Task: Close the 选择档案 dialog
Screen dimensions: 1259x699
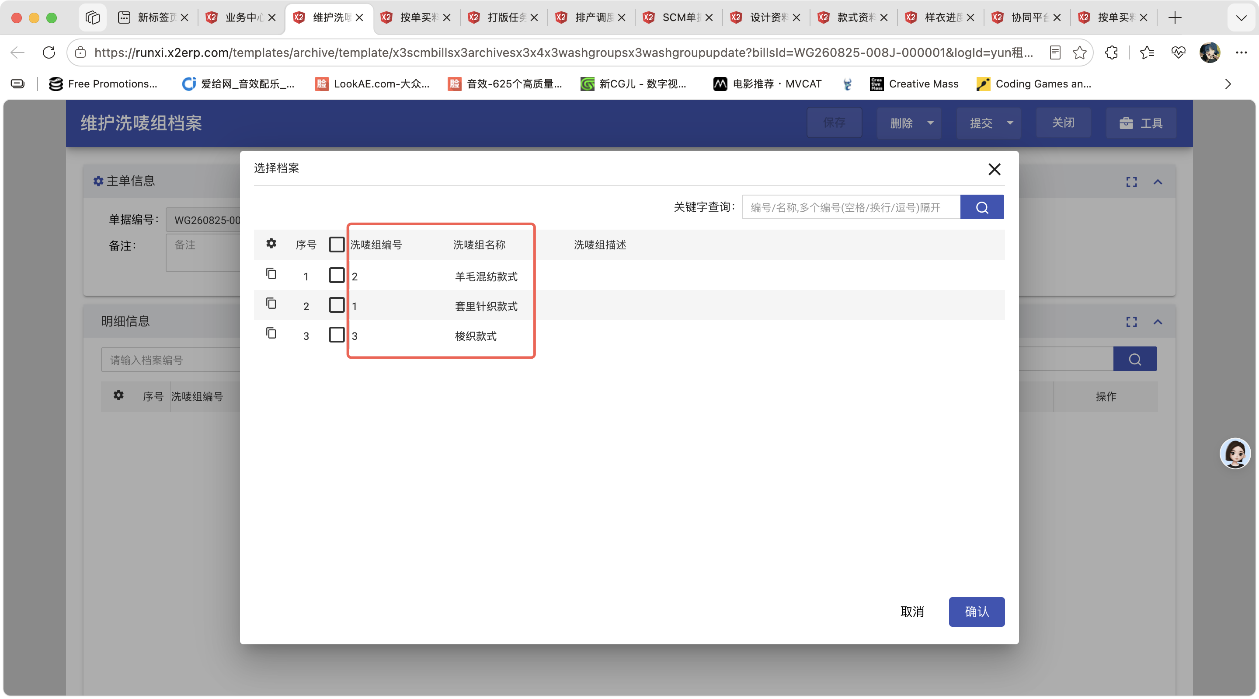Action: coord(994,169)
